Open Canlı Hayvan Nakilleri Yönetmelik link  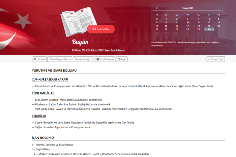(101, 109)
